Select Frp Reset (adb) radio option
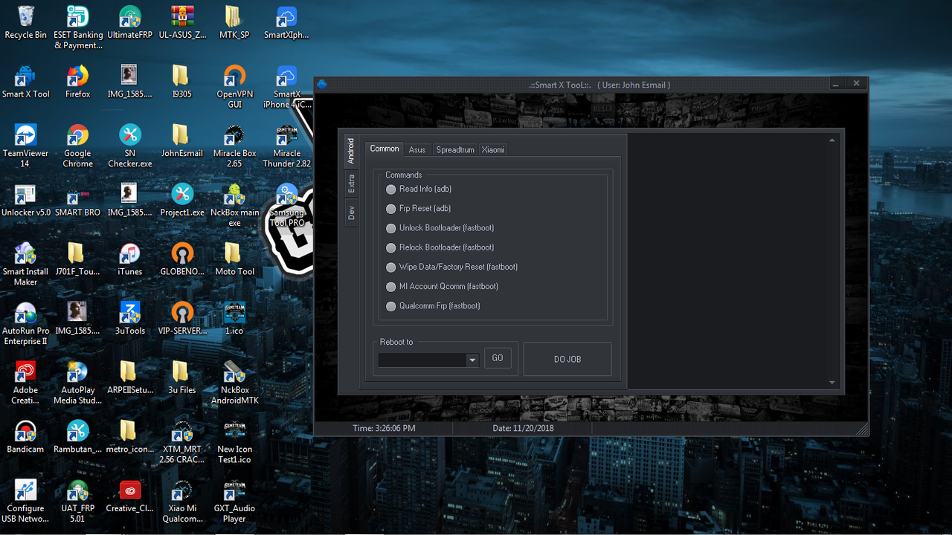Viewport: 952px width, 535px height. pyautogui.click(x=419, y=208)
